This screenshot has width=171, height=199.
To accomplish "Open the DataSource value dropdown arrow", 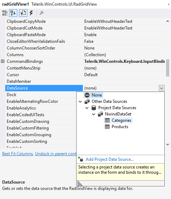I will (162, 88).
